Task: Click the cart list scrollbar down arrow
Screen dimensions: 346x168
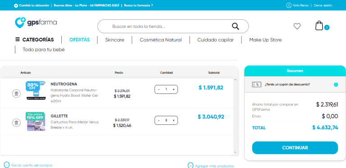Action: [x=235, y=152]
